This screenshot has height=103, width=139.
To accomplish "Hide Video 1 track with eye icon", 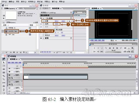I will (x=9, y=75).
